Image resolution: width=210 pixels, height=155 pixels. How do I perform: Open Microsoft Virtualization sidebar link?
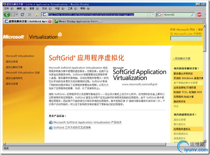pos(20,56)
